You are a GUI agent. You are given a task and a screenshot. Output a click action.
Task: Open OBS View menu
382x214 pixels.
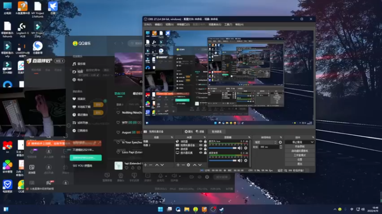(170, 25)
